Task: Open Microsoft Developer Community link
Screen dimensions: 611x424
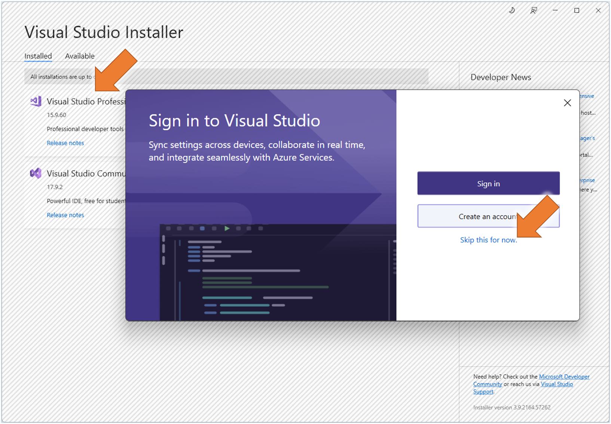Action: tap(564, 376)
